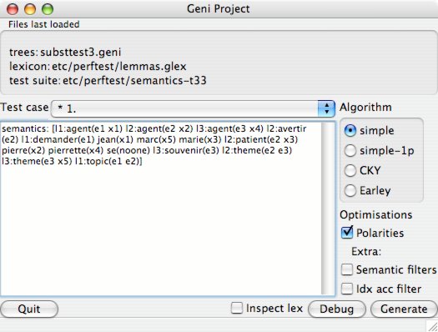This screenshot has height=332, width=438.
Task: Click the green zoom window button
Action: point(48,9)
